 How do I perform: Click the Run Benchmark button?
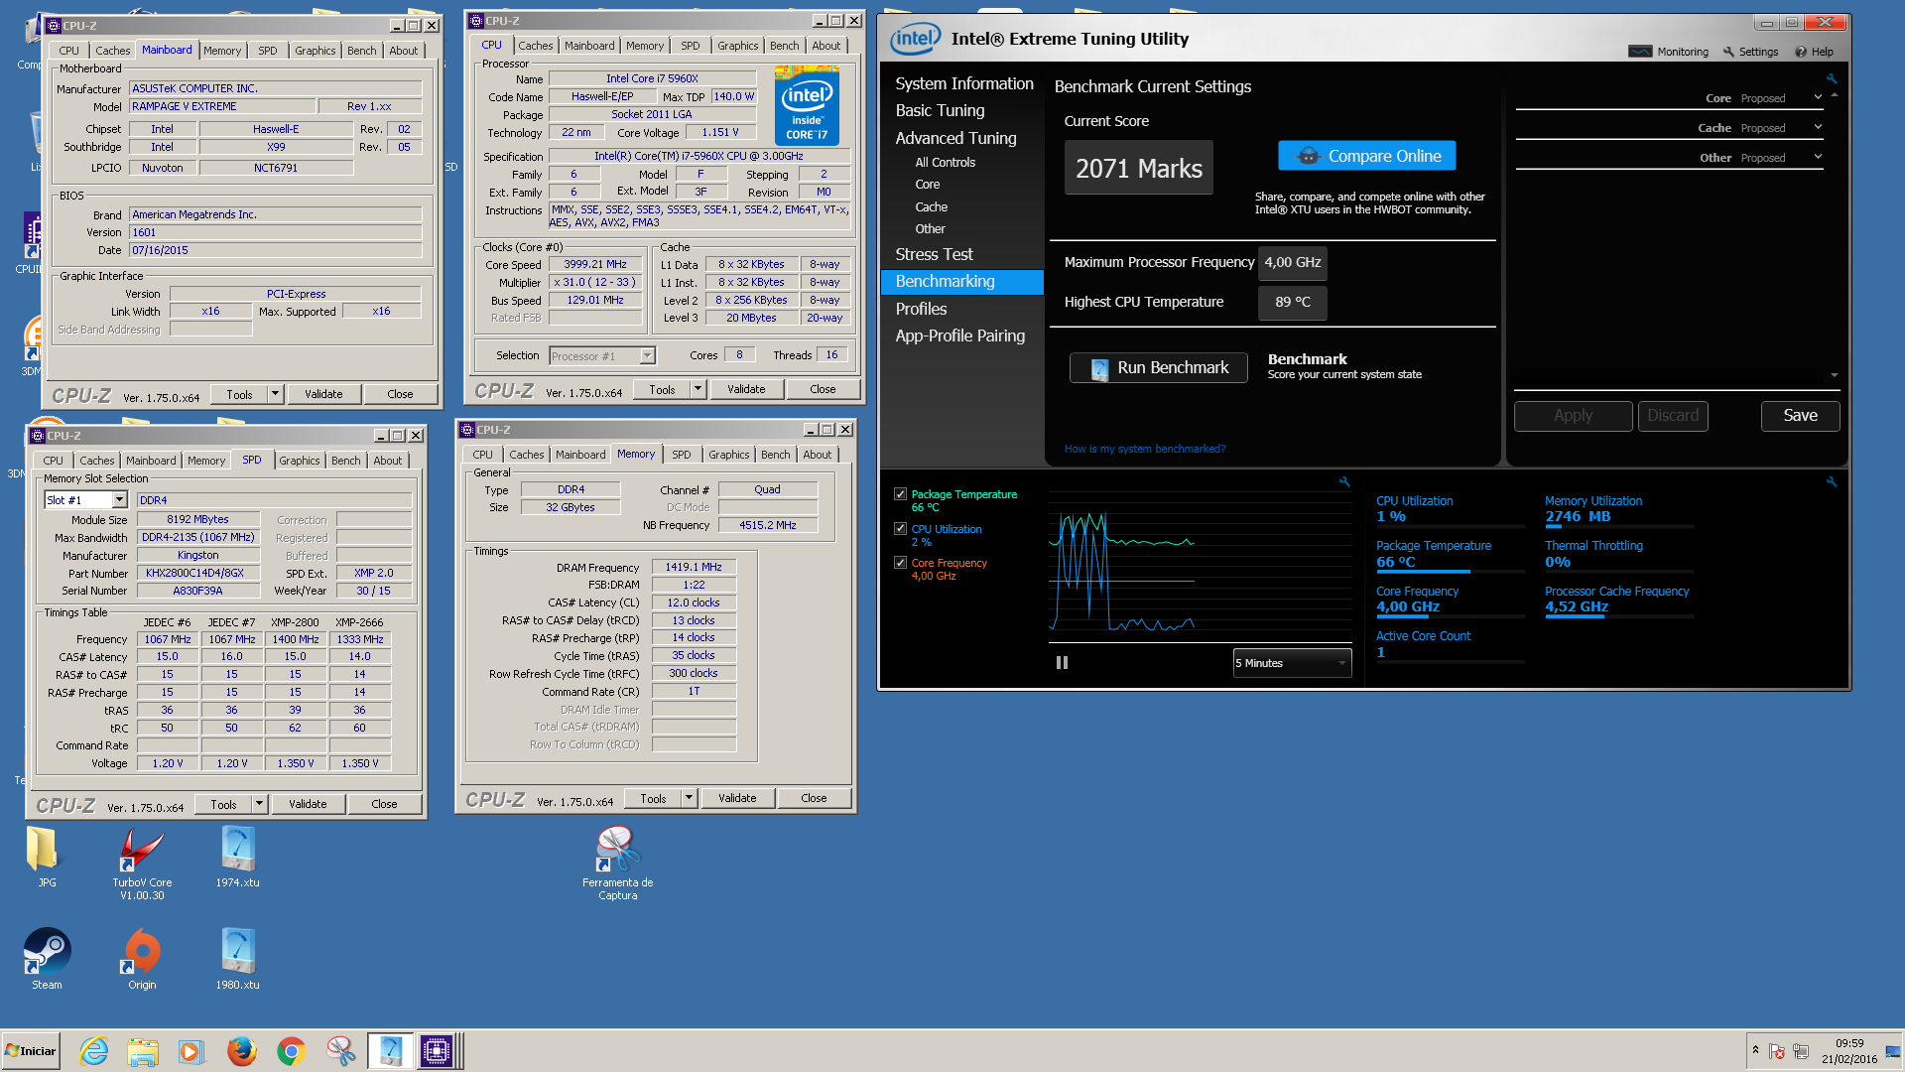1158,367
